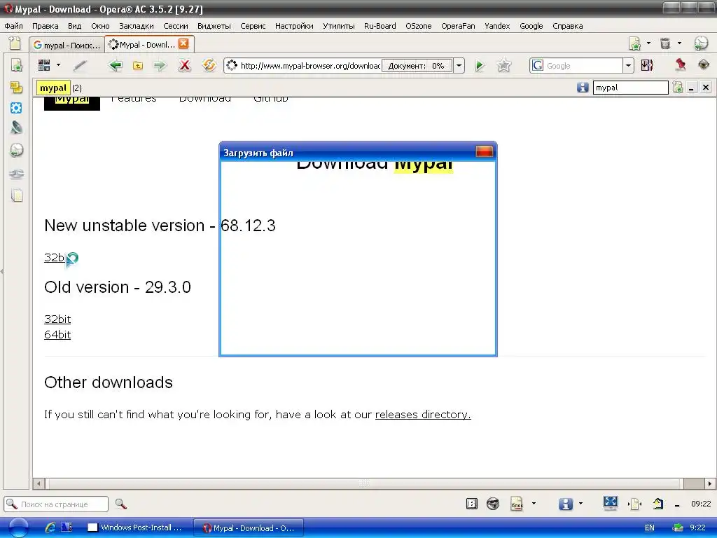Click the 'Поиск на странице' search field
The image size is (717, 538).
click(x=56, y=504)
